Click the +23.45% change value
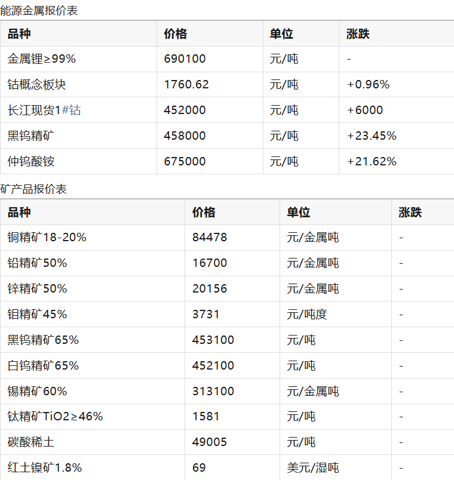Viewport: 454px width, 480px height. (x=372, y=136)
